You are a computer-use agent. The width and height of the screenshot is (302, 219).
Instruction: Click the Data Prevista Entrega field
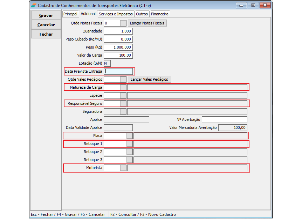coord(118,71)
